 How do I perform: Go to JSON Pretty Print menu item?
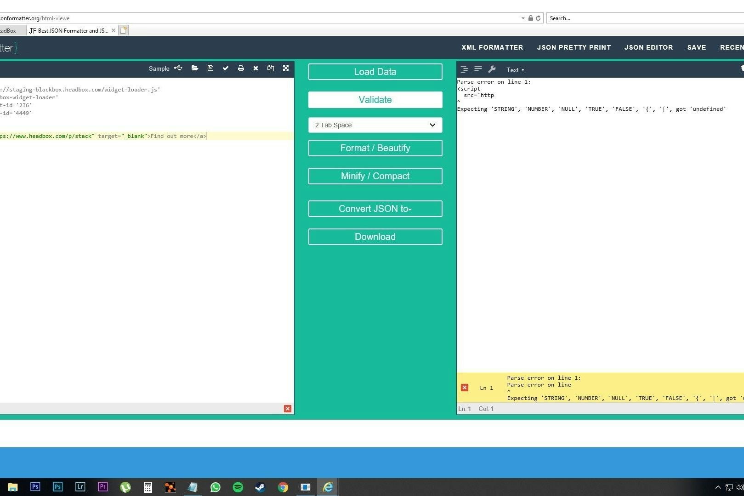point(574,47)
